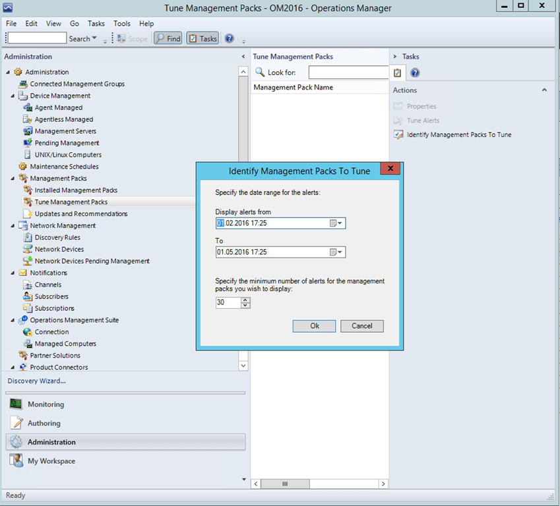560x506 pixels.
Task: Click the Network Devices icon
Action: pyautogui.click(x=28, y=249)
